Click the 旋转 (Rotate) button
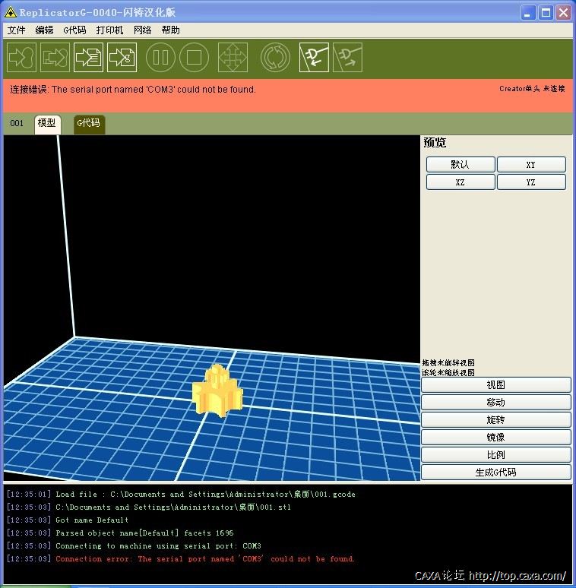 [495, 420]
